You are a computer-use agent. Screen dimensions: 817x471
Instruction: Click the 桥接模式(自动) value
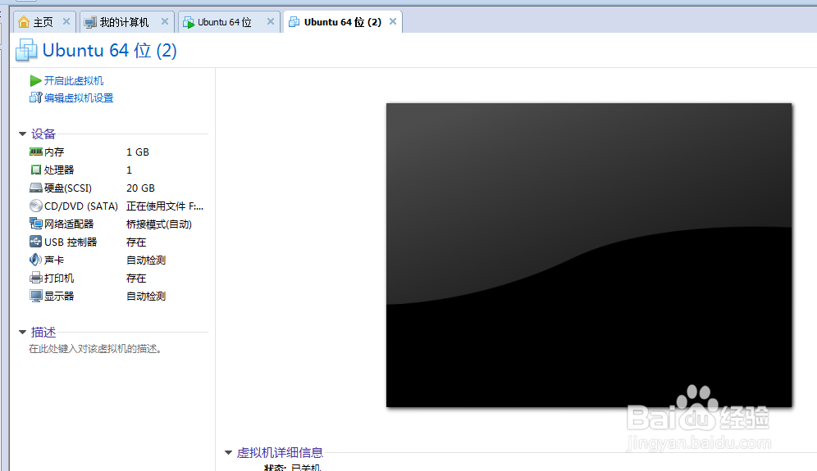[x=159, y=224]
